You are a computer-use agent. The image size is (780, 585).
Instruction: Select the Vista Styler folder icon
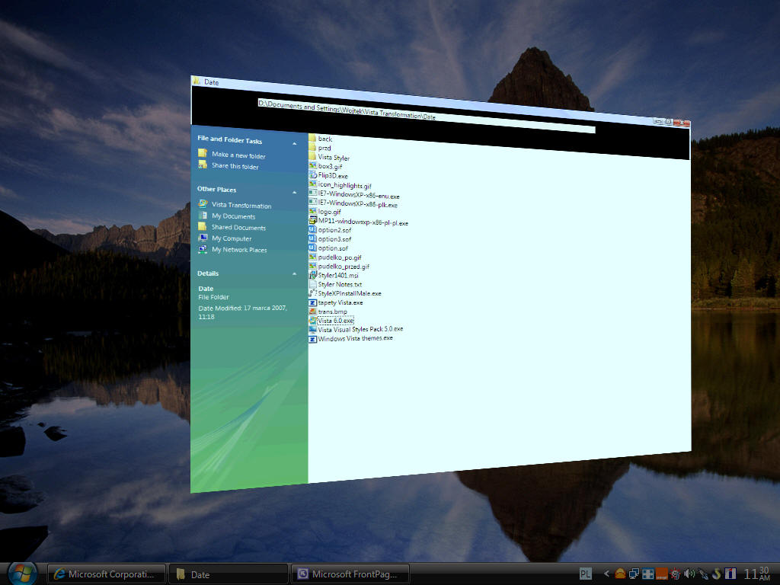312,156
